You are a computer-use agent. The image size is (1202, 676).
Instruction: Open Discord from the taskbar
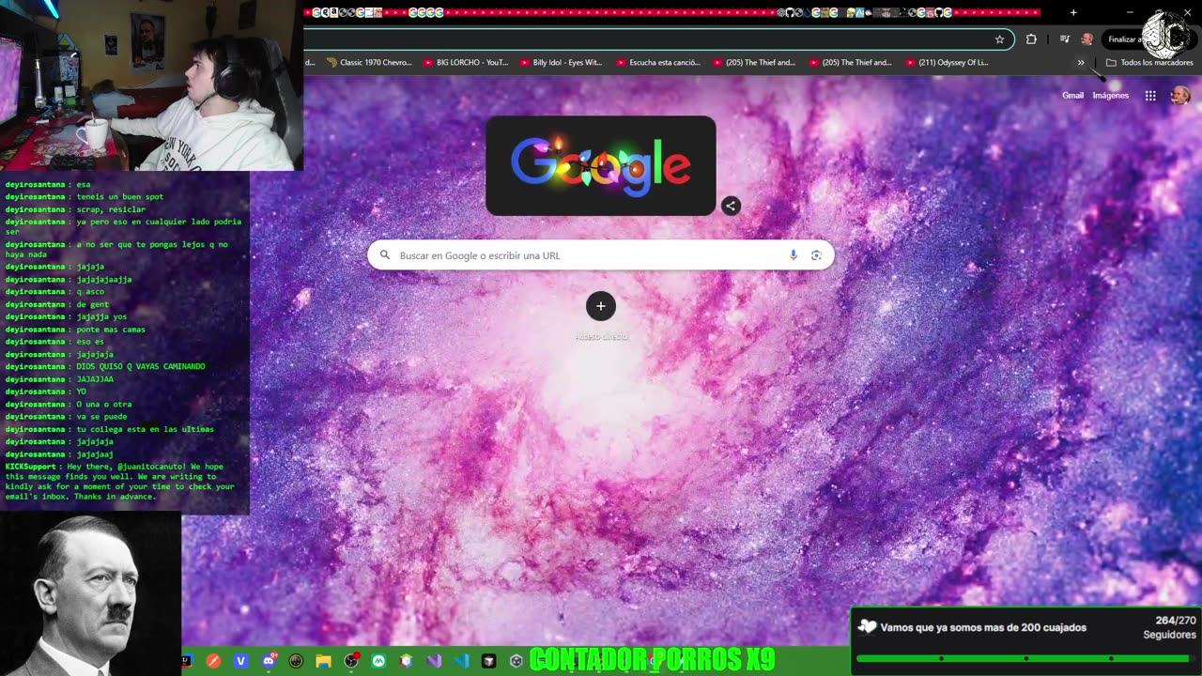269,661
